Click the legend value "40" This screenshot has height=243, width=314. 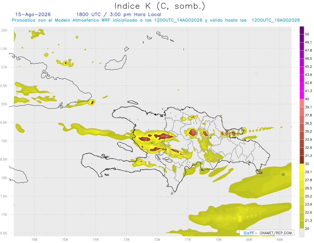(307, 99)
